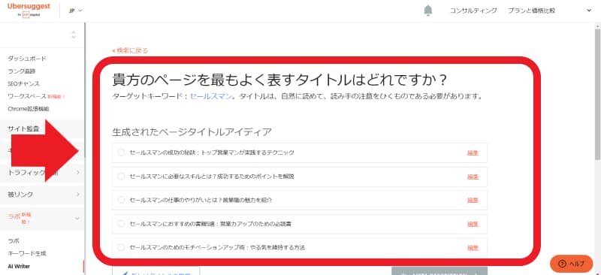Expand the トラフィック section chevron
This screenshot has height=275, width=601.
(78, 173)
